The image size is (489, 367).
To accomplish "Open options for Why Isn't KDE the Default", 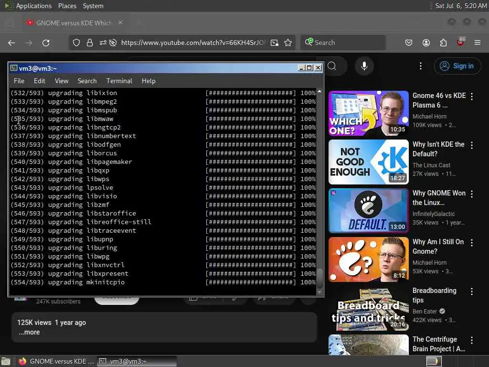I will point(472,145).
